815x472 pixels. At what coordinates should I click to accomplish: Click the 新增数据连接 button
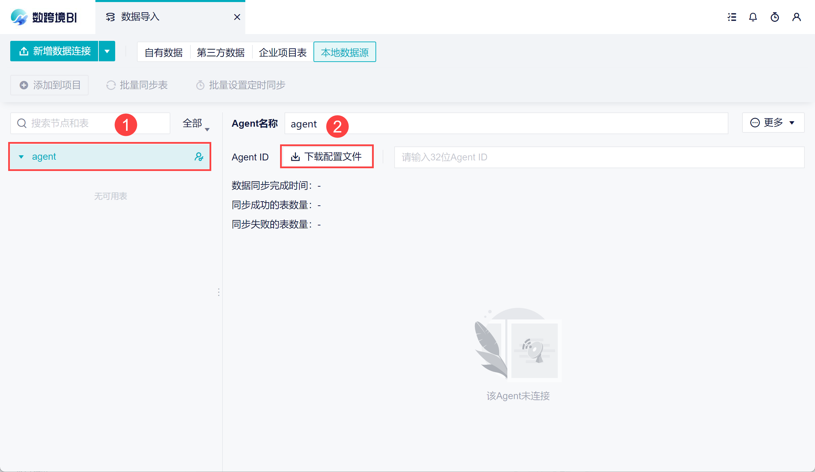tap(55, 51)
